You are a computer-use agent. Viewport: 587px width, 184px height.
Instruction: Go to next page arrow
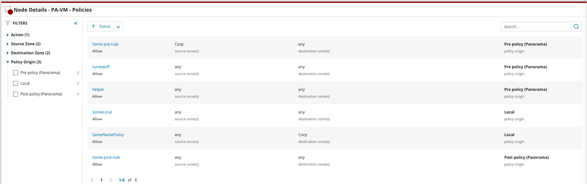111,180
